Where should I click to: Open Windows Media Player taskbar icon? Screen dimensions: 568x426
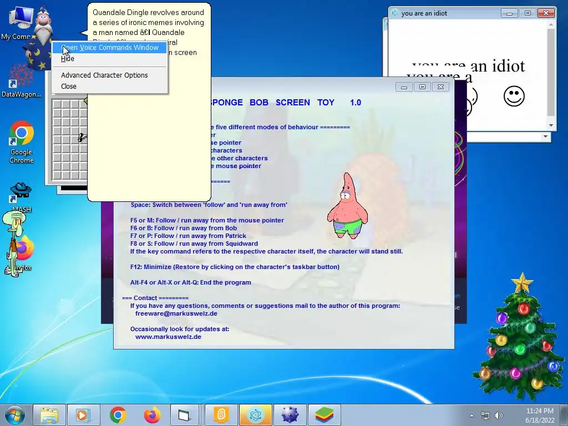tap(83, 415)
